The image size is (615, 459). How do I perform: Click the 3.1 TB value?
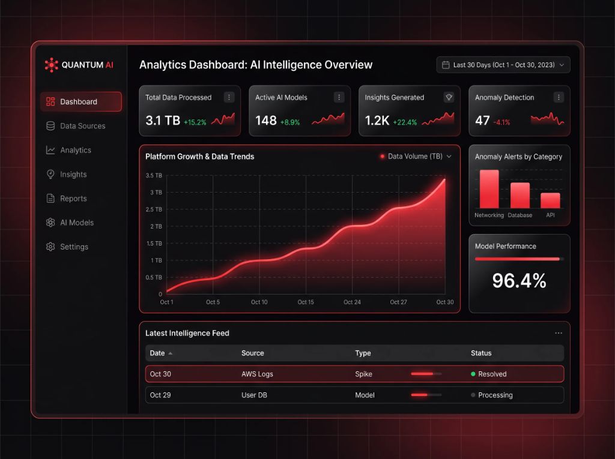coord(163,121)
